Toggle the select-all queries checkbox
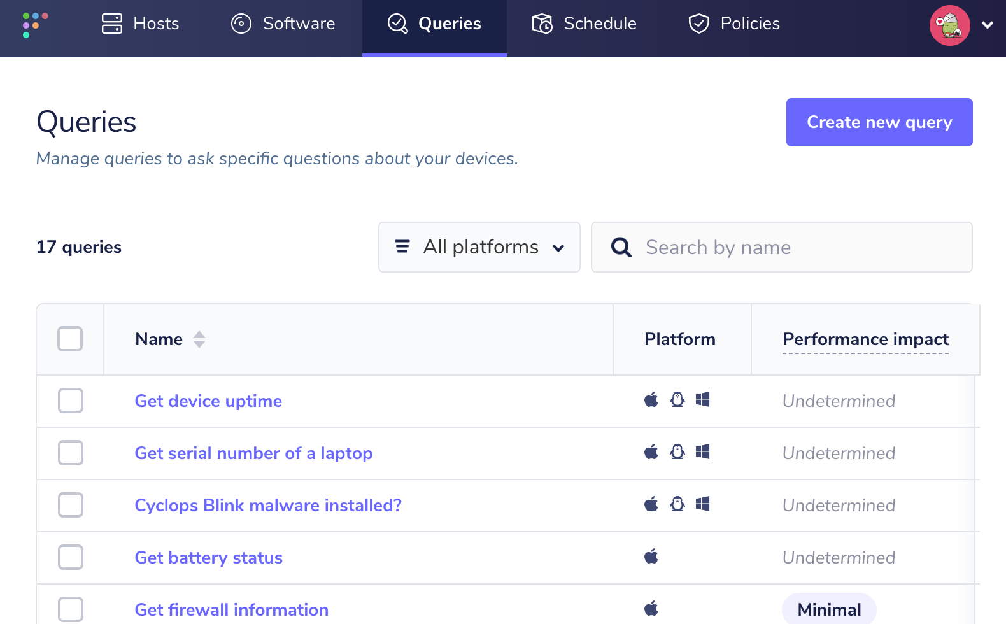 [70, 339]
